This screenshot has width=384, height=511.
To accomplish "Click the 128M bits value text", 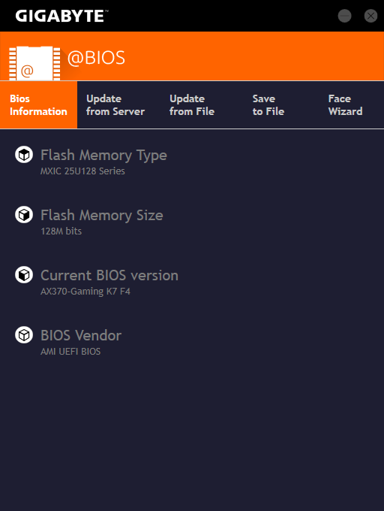I will [x=61, y=231].
